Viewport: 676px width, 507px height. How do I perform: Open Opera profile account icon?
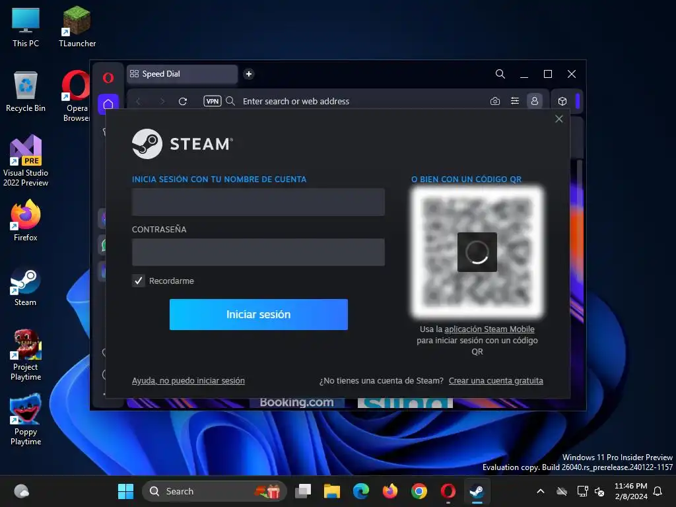click(535, 101)
